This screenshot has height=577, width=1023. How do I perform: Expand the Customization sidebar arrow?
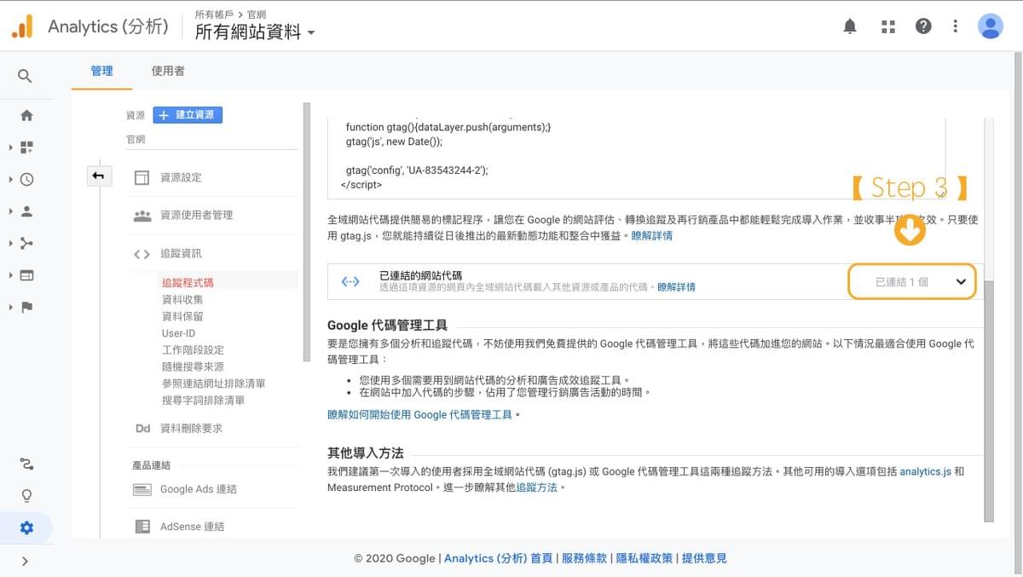(x=11, y=147)
